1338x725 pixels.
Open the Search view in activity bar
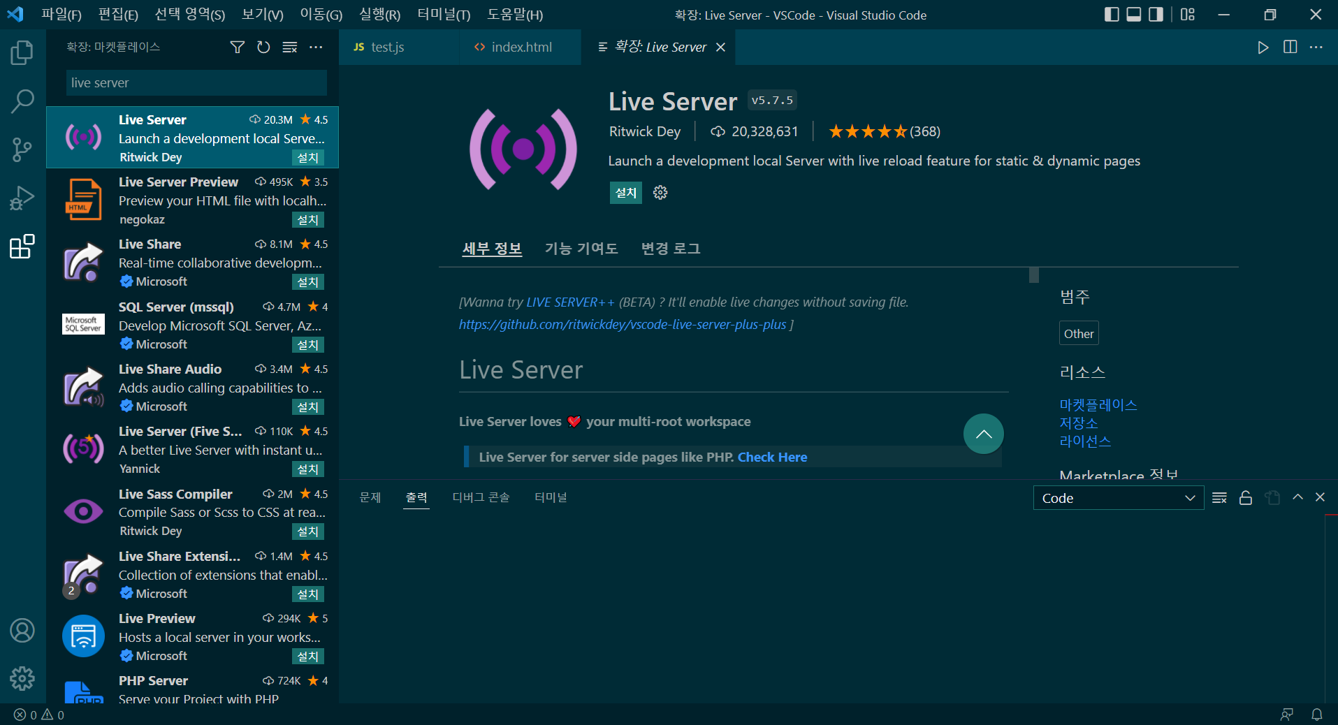pyautogui.click(x=22, y=101)
